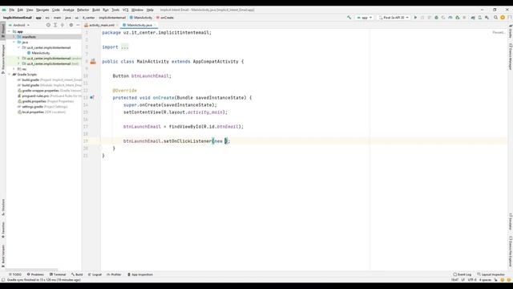Click btnLaunchEmail field on the Button declaration line
Viewport: 513px width, 289px height.
click(x=150, y=75)
